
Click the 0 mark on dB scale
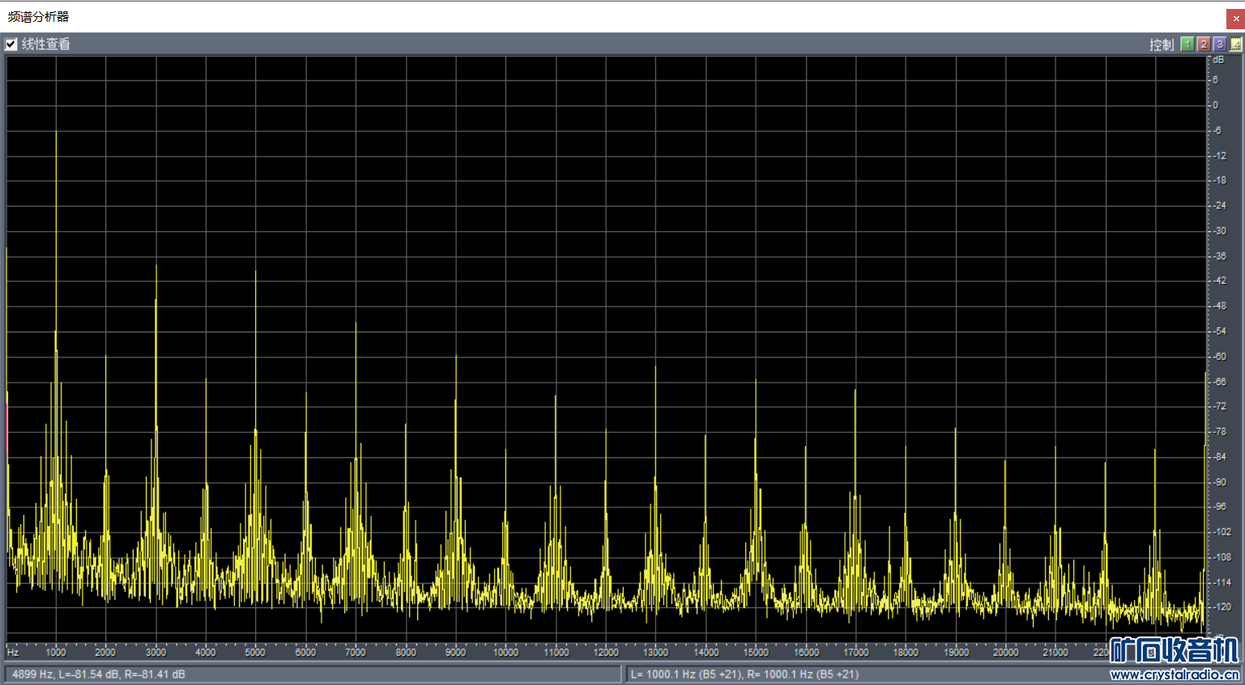click(x=1215, y=105)
